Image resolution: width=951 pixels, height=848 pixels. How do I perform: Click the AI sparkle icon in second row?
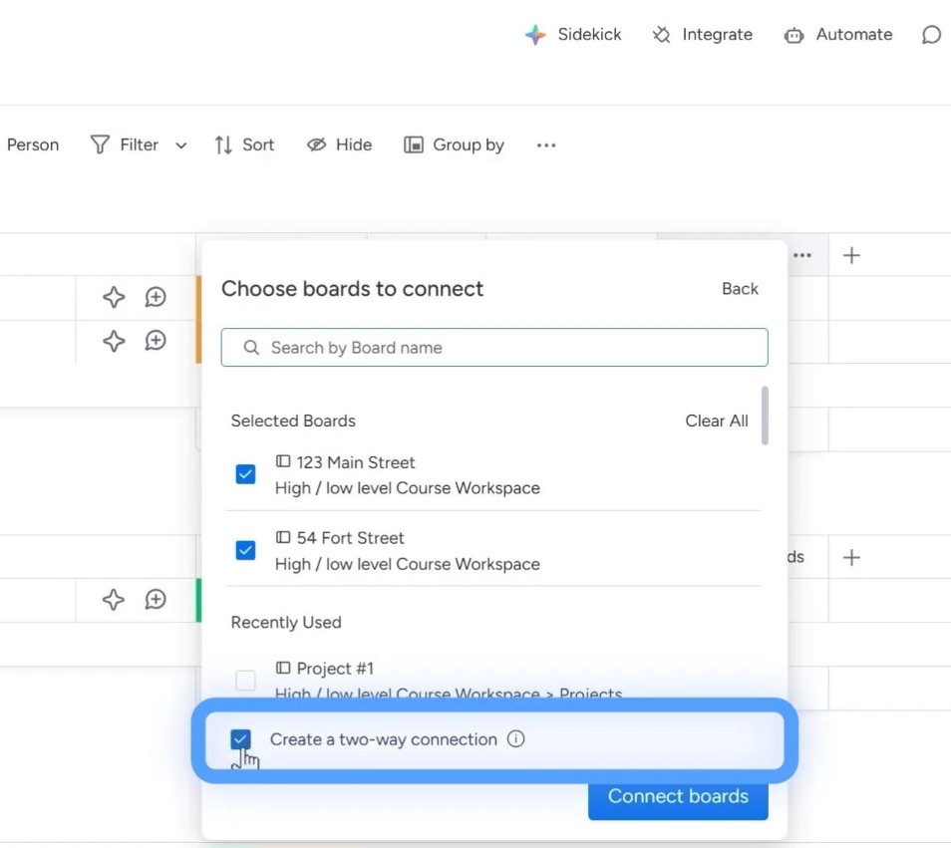coord(114,341)
